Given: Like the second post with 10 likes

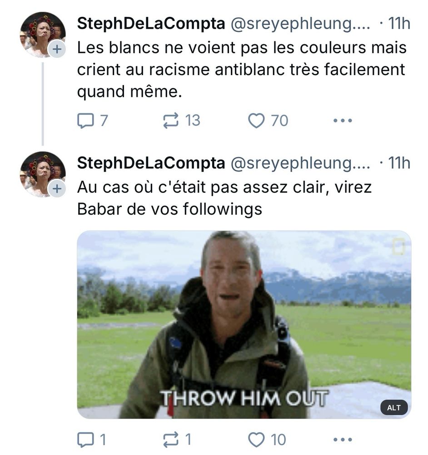Looking at the screenshot, I should [256, 440].
